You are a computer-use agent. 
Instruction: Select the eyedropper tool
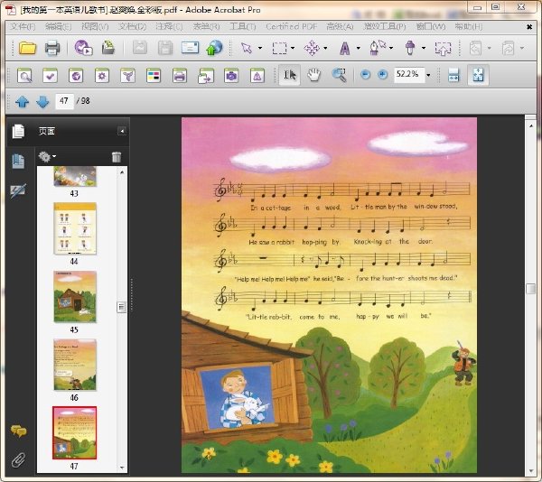[410, 48]
